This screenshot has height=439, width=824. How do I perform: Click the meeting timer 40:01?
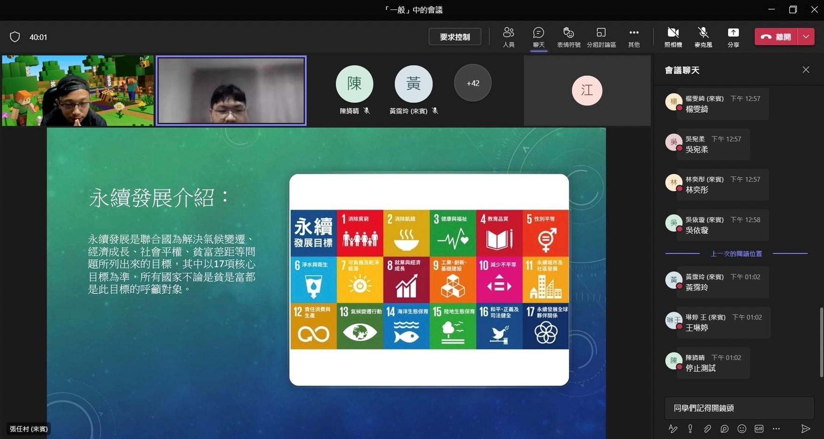pos(38,37)
